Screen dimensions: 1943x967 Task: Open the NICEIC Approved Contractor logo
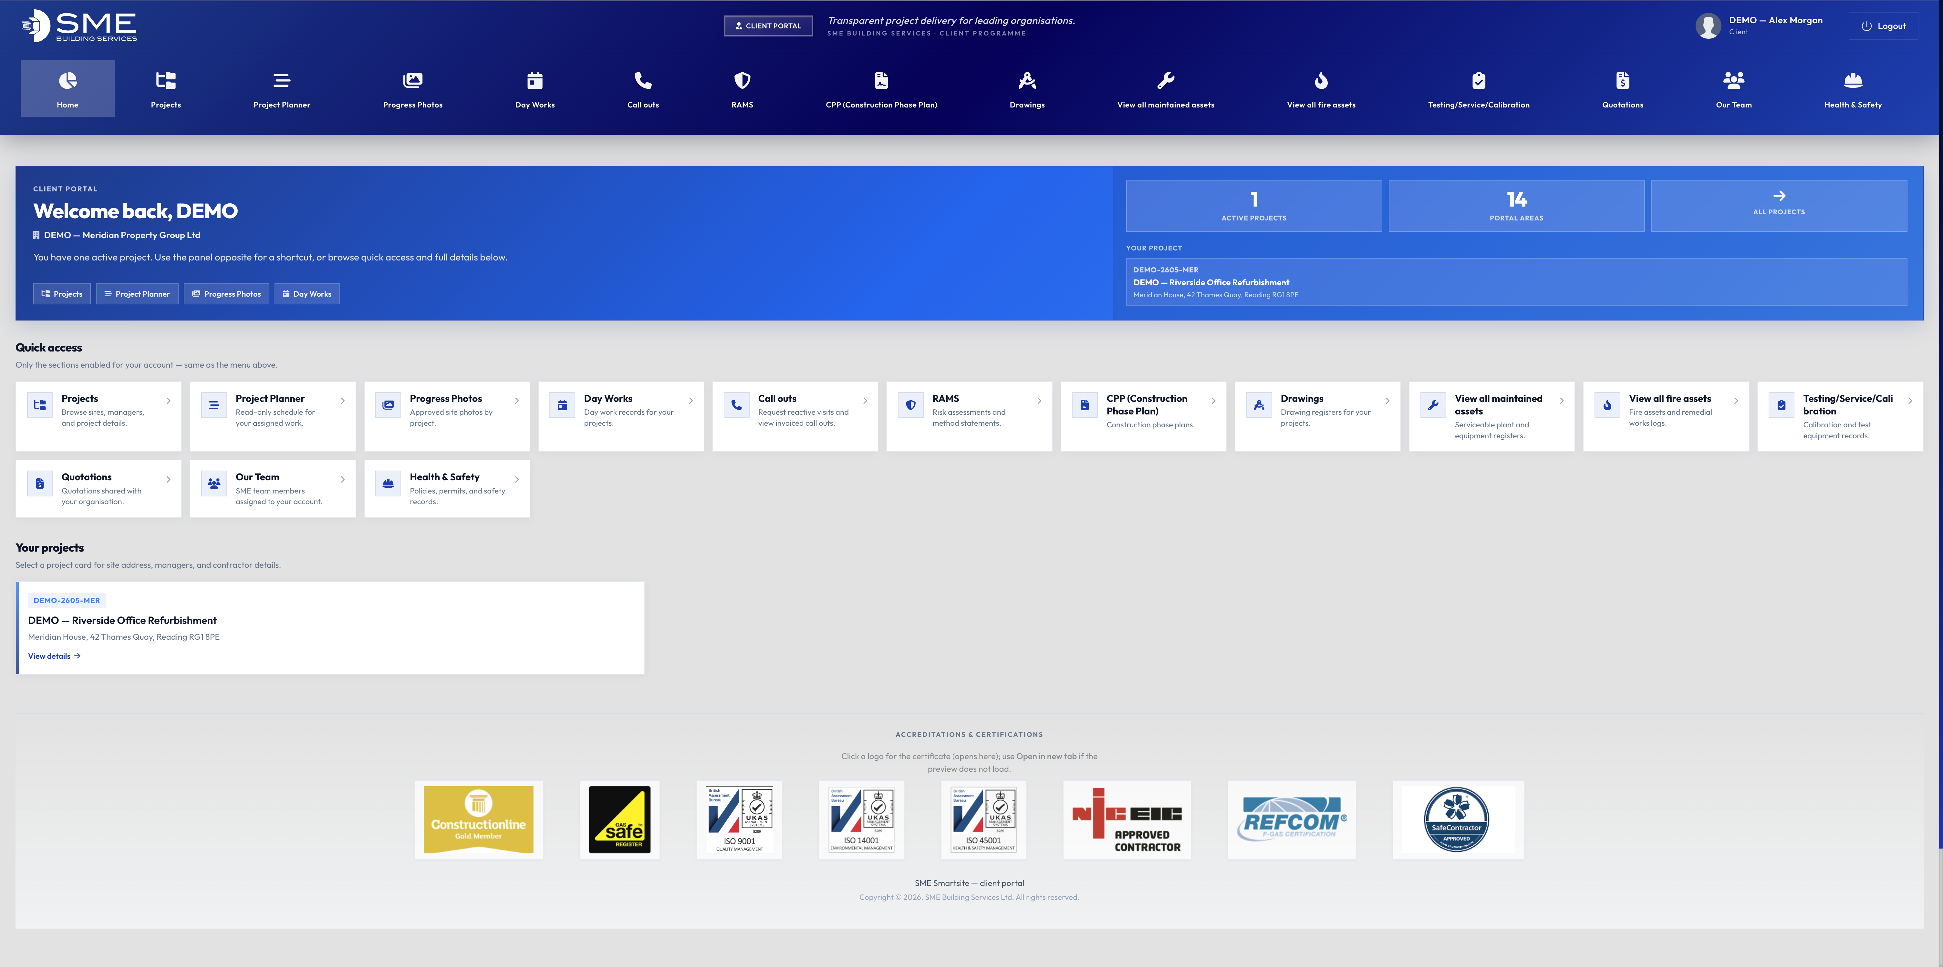(1127, 820)
